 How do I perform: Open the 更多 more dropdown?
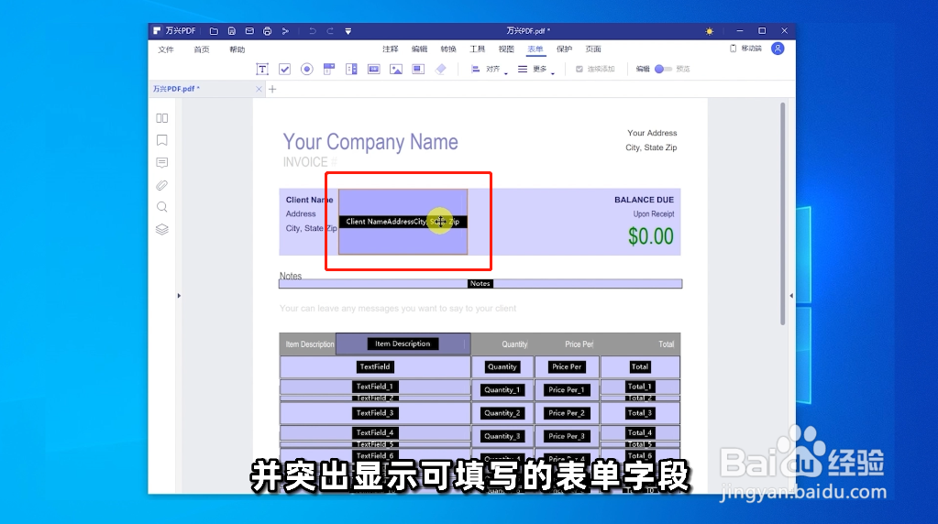pyautogui.click(x=536, y=70)
